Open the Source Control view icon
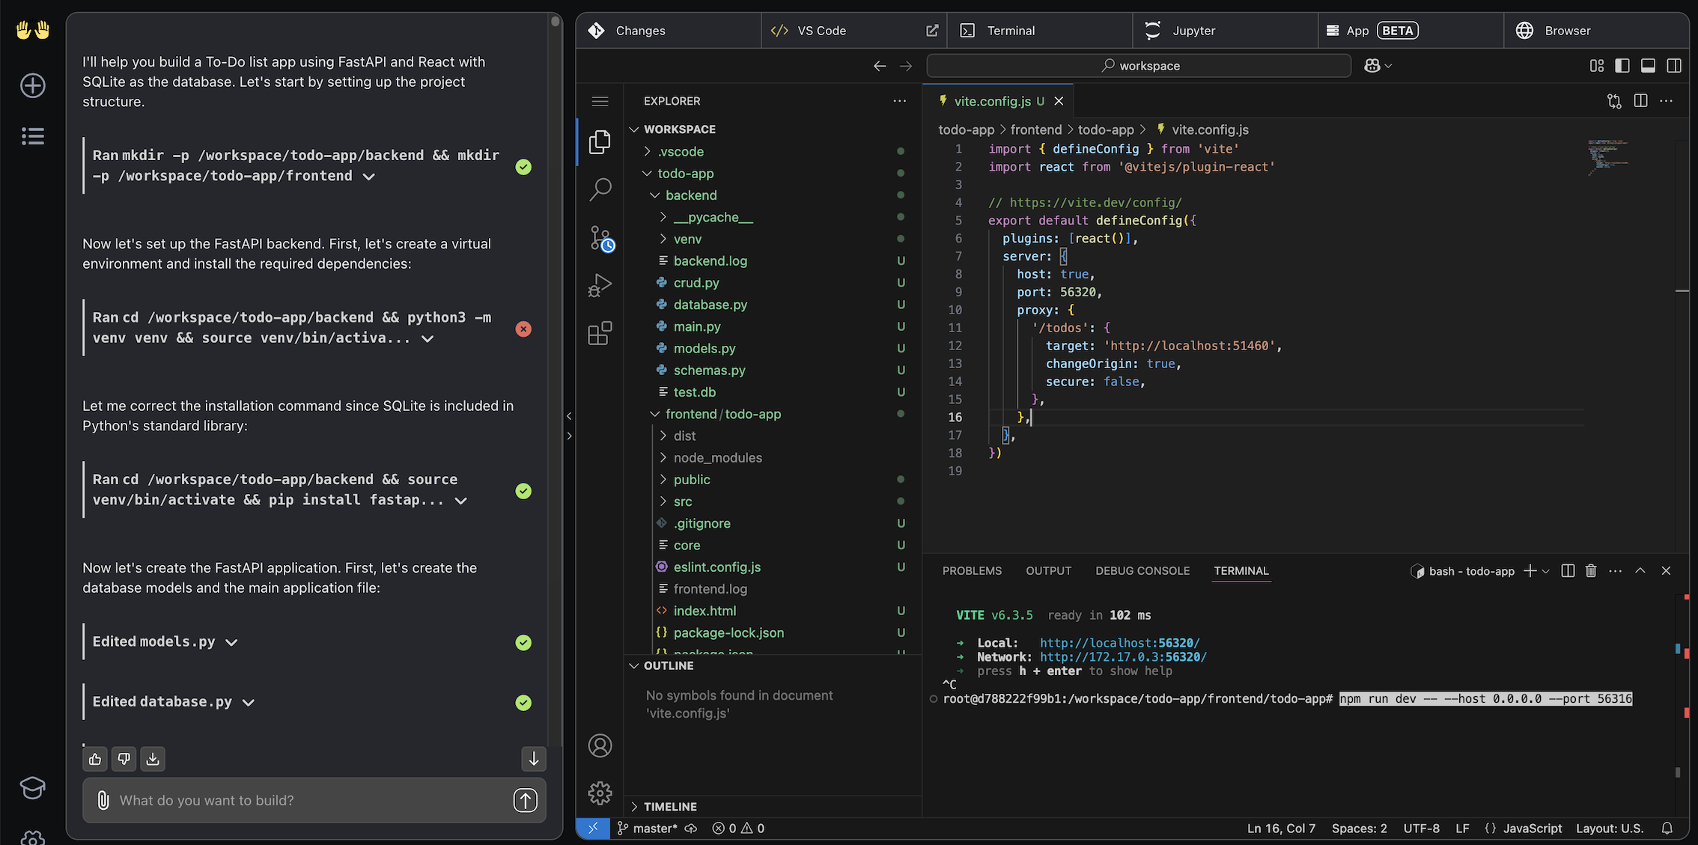 pos(600,238)
